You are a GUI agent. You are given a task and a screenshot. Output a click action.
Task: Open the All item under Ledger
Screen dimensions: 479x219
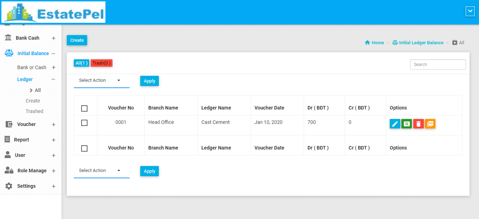click(x=38, y=90)
